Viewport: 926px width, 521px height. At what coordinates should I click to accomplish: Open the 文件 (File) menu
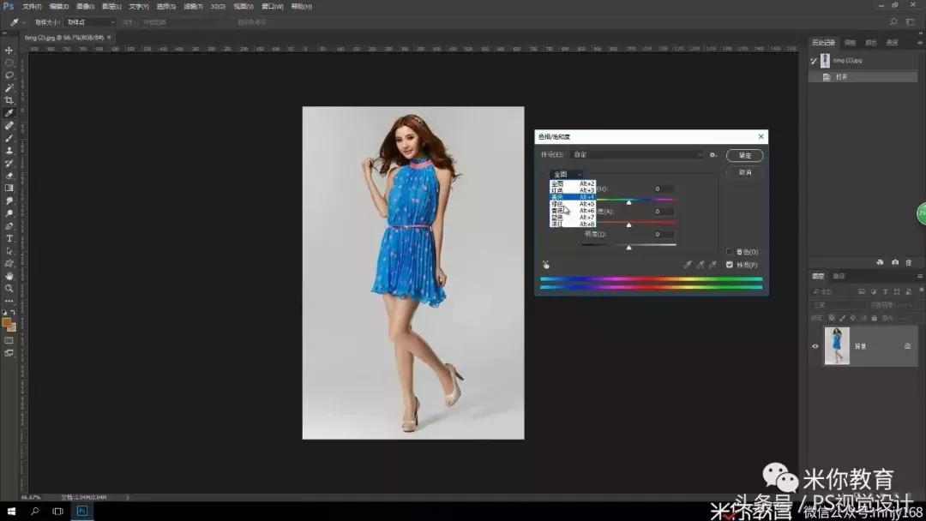coord(32,6)
